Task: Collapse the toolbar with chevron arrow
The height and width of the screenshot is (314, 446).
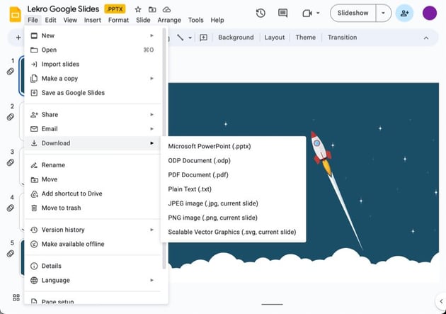Action: tap(425, 38)
